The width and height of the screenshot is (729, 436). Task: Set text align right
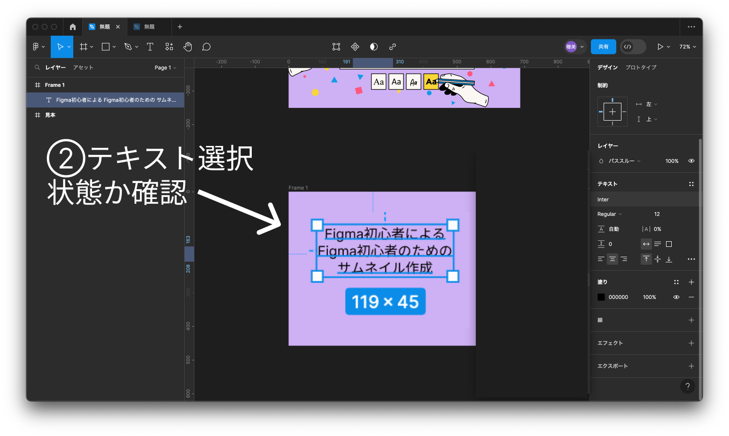(624, 259)
